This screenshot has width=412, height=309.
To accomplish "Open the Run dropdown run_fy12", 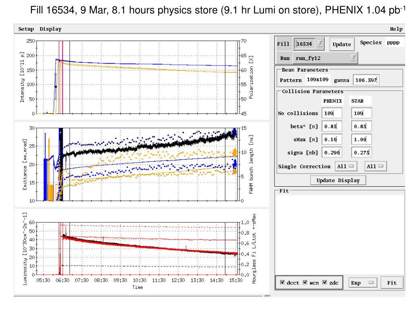I will click(x=325, y=58).
